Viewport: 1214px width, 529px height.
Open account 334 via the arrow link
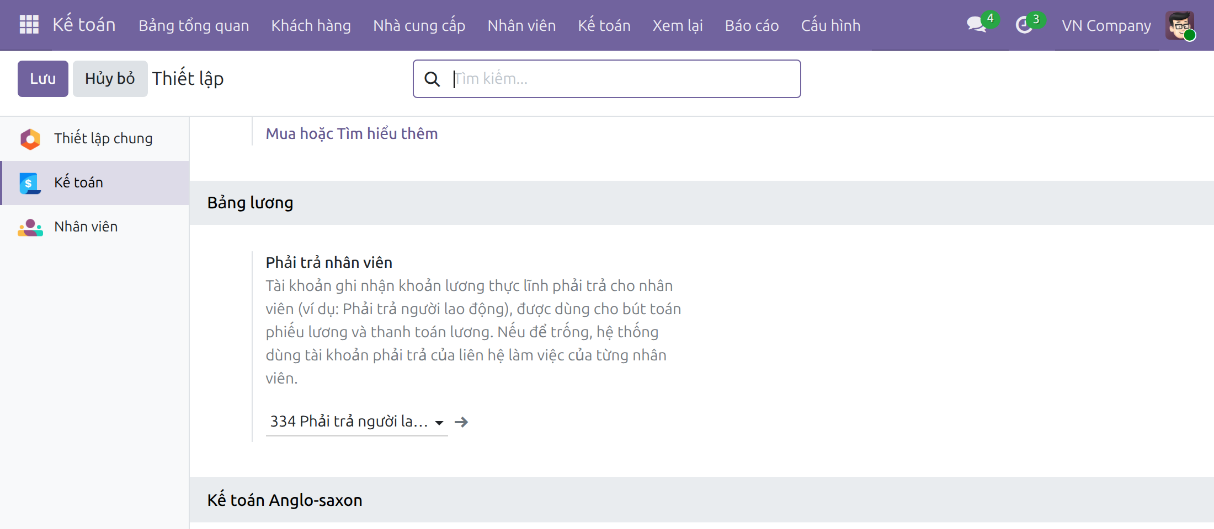(x=461, y=422)
